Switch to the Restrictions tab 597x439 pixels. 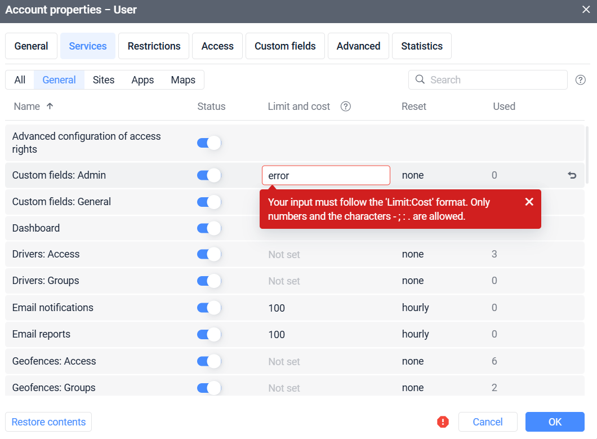(x=153, y=46)
